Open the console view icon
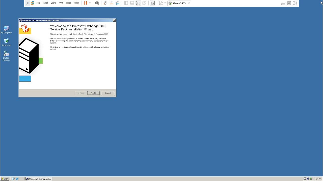 pyautogui.click(x=153, y=3)
